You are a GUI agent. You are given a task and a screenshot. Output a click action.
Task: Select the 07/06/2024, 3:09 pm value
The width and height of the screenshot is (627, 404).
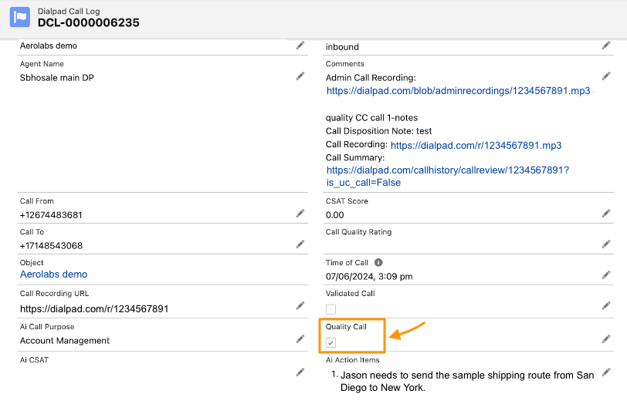(369, 277)
